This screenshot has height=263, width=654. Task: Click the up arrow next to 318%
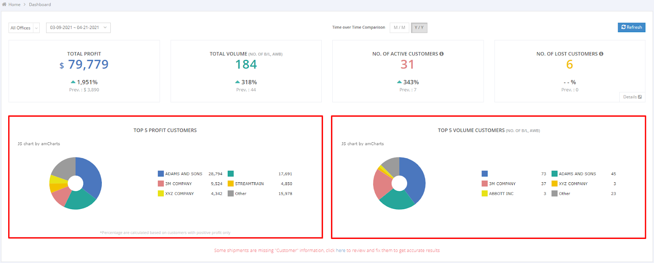(237, 82)
